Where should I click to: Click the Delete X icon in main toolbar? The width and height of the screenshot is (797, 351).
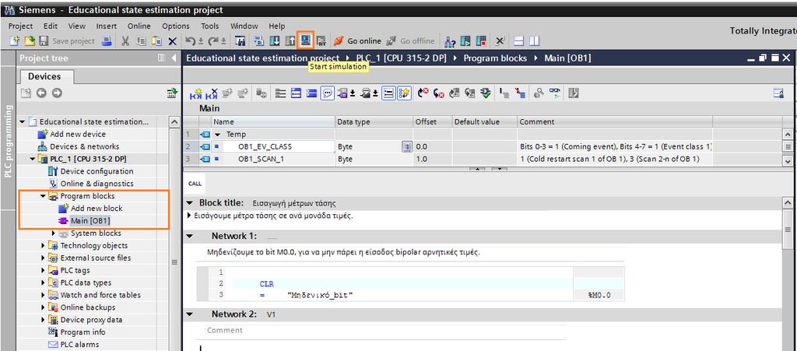click(173, 40)
